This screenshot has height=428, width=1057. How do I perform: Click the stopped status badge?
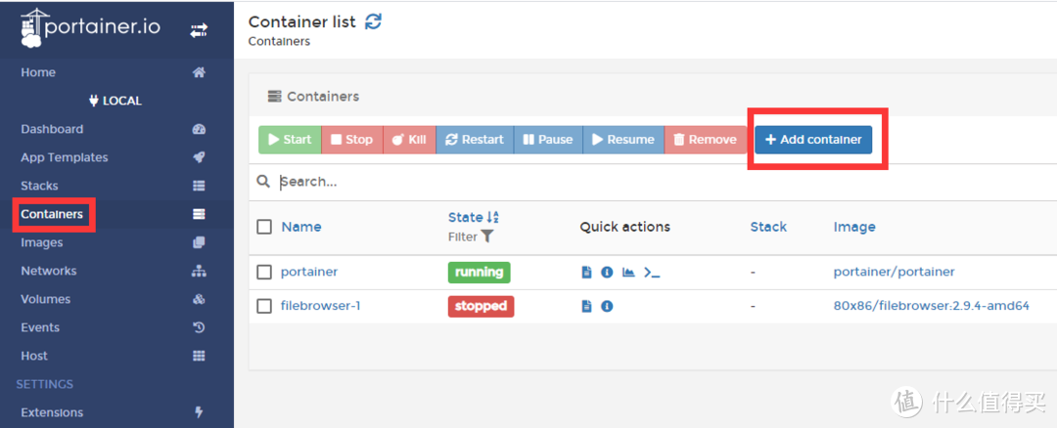coord(482,306)
